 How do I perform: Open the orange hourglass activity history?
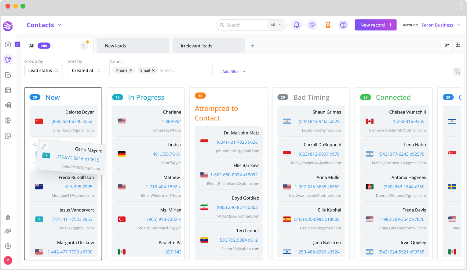pyautogui.click(x=327, y=25)
